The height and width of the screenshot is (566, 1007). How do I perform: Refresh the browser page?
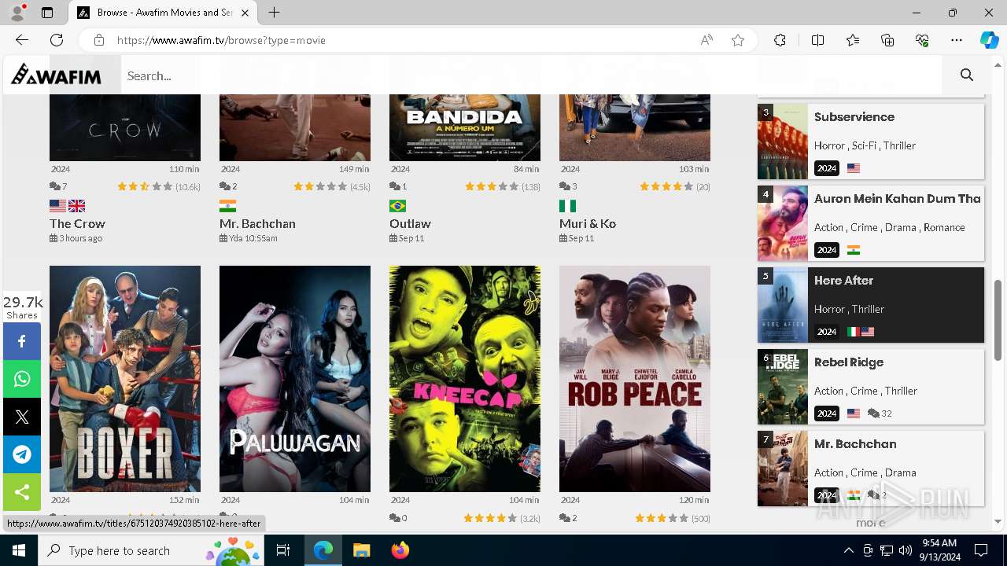pos(57,40)
